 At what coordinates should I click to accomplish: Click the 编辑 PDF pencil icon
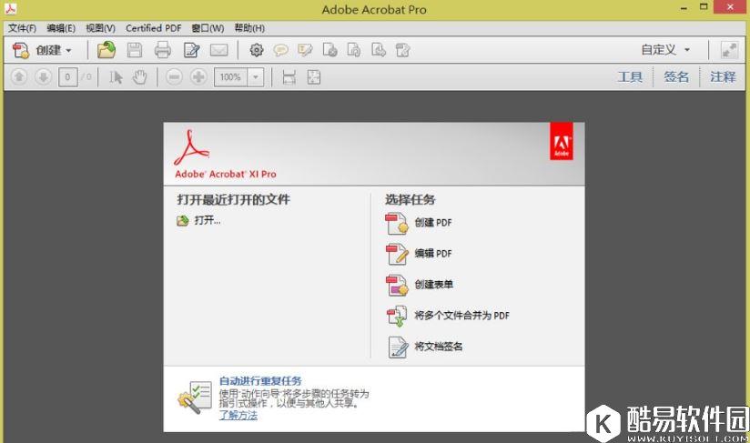point(397,254)
